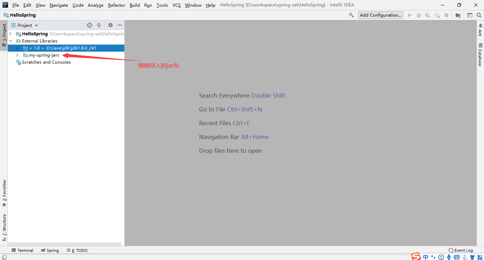484x260 pixels.
Task: Open the Ant tool window
Action: tap(480, 29)
